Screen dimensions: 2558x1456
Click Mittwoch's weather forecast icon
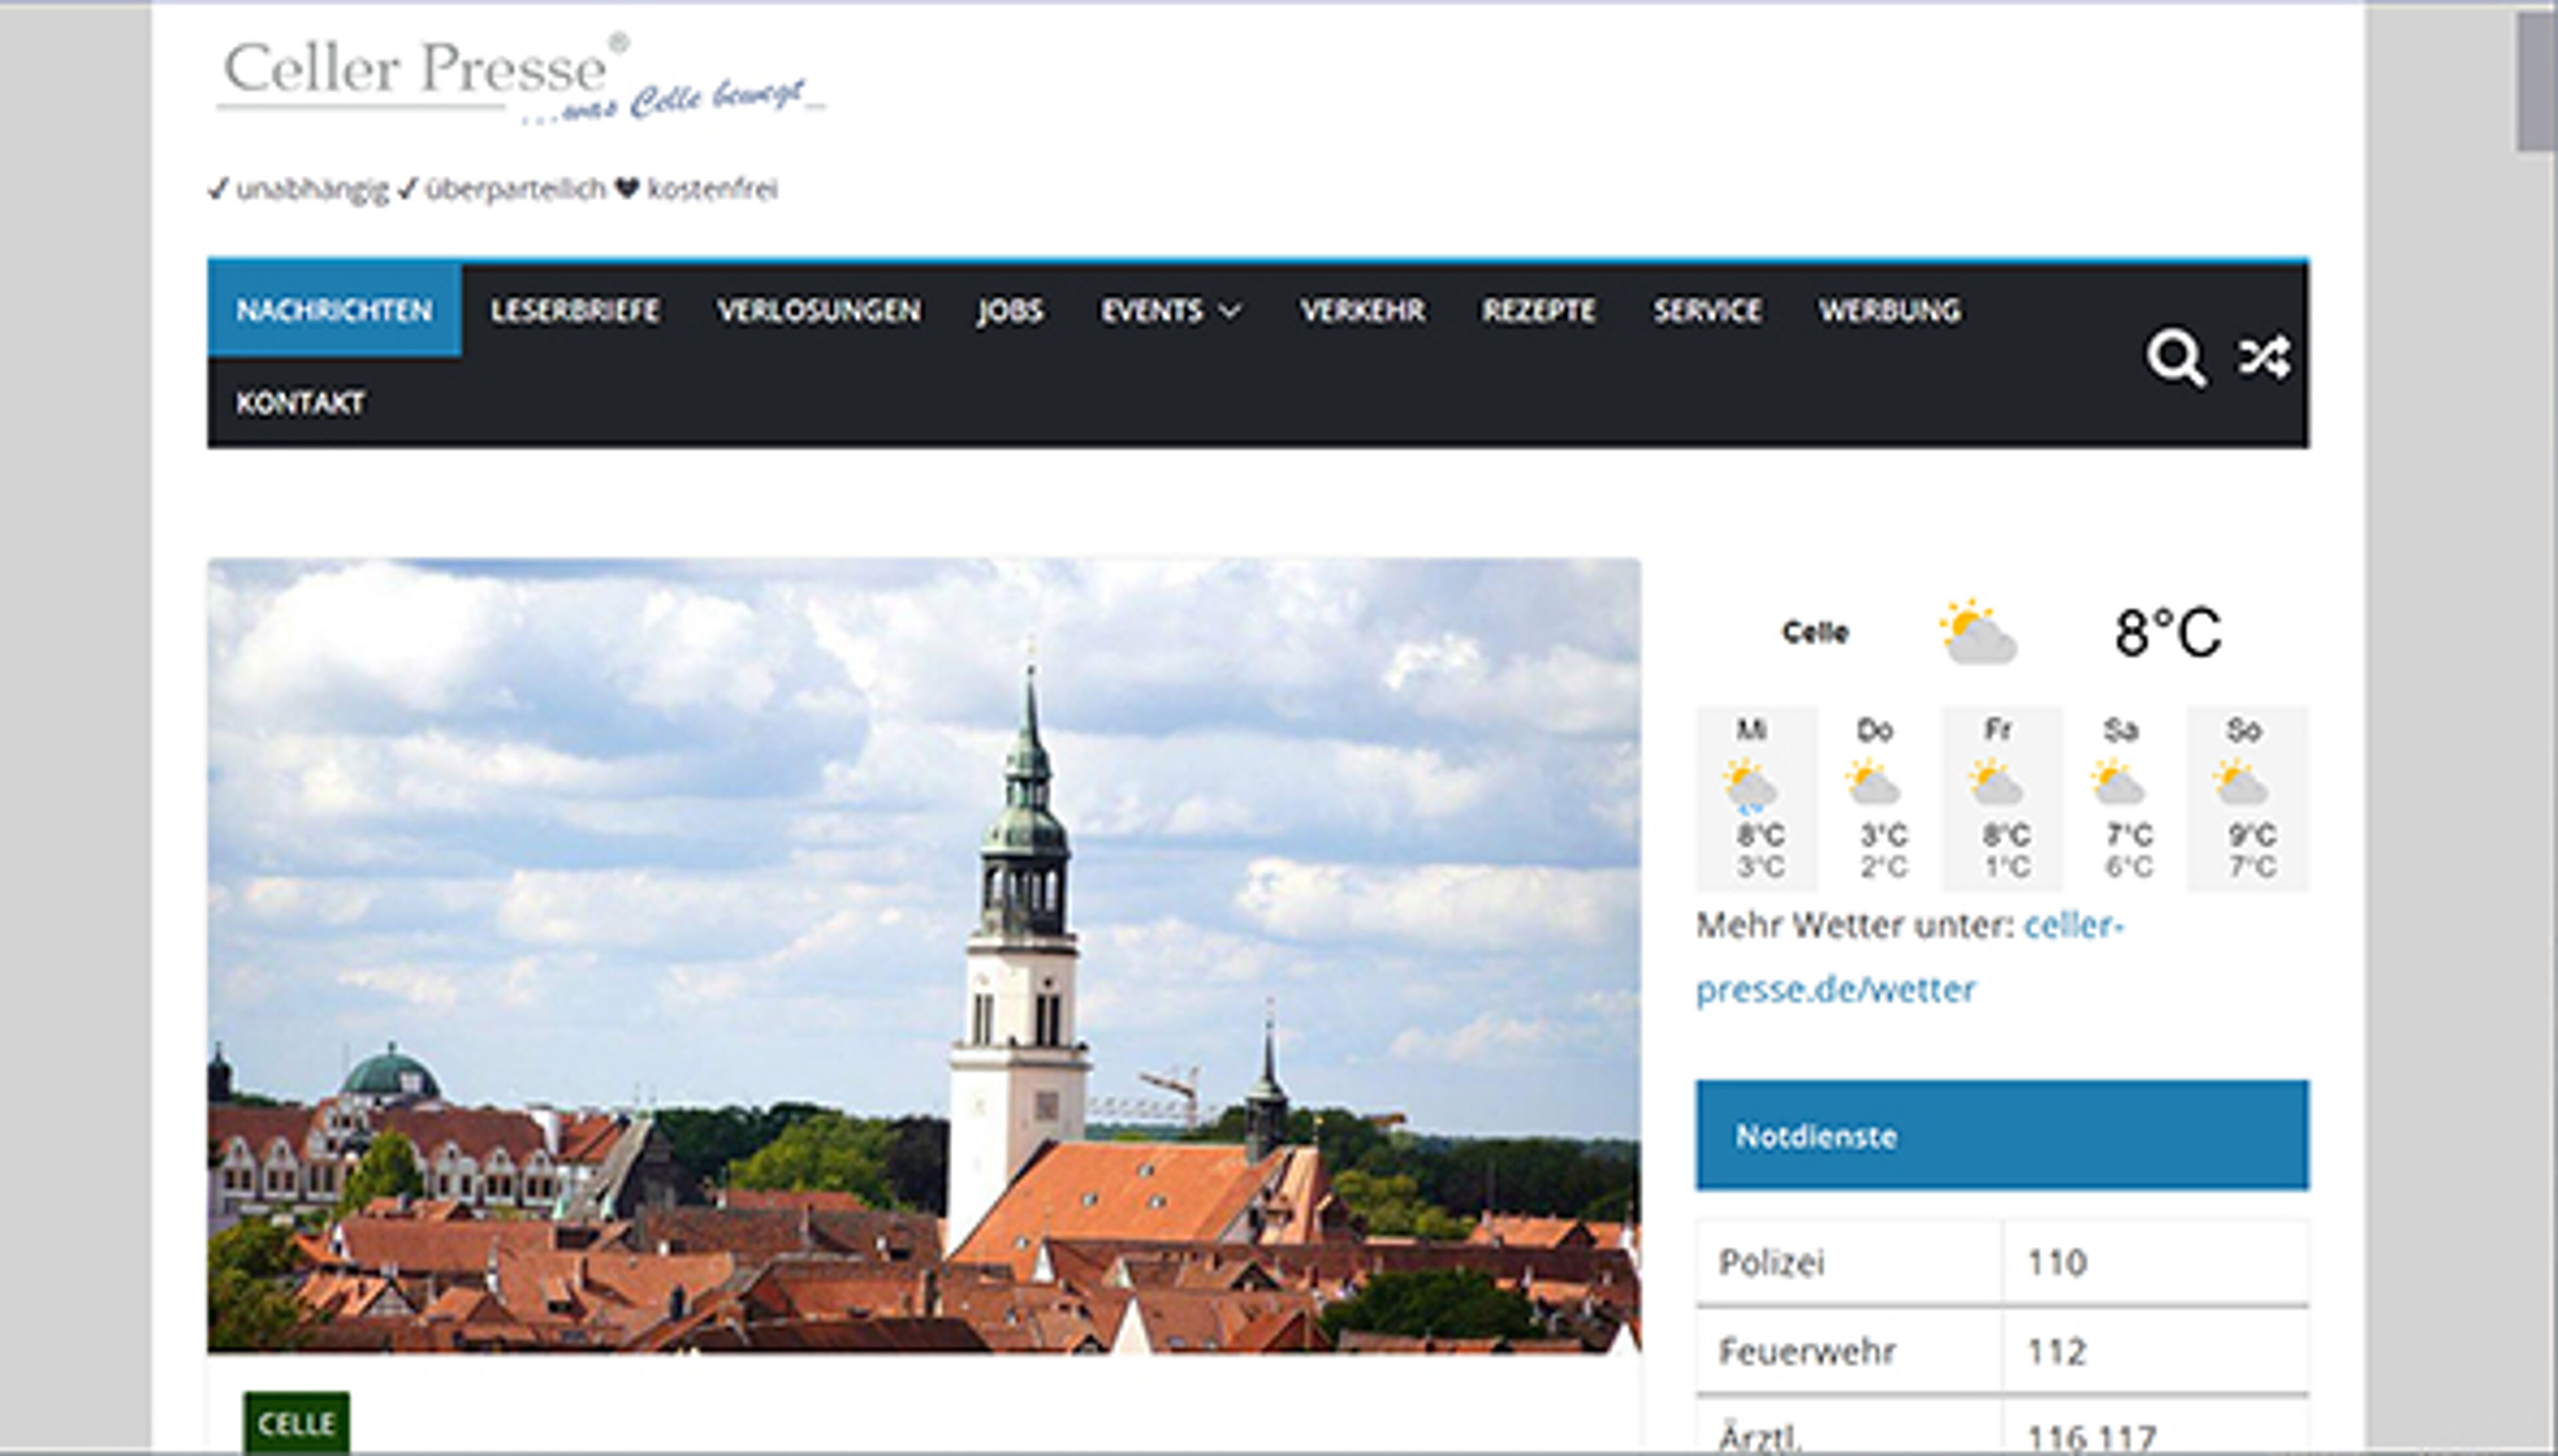point(1750,785)
